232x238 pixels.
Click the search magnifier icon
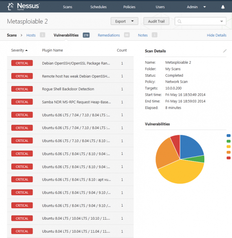[179, 22]
